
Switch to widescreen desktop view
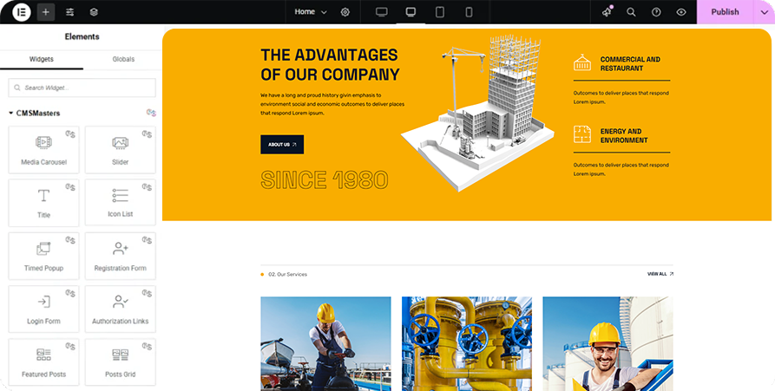pyautogui.click(x=382, y=12)
